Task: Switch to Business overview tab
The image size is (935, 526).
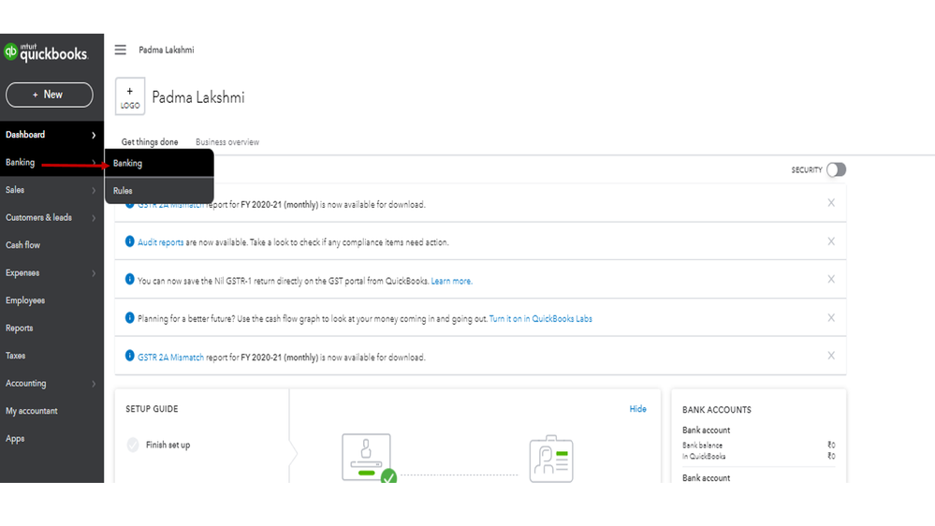Action: click(227, 142)
